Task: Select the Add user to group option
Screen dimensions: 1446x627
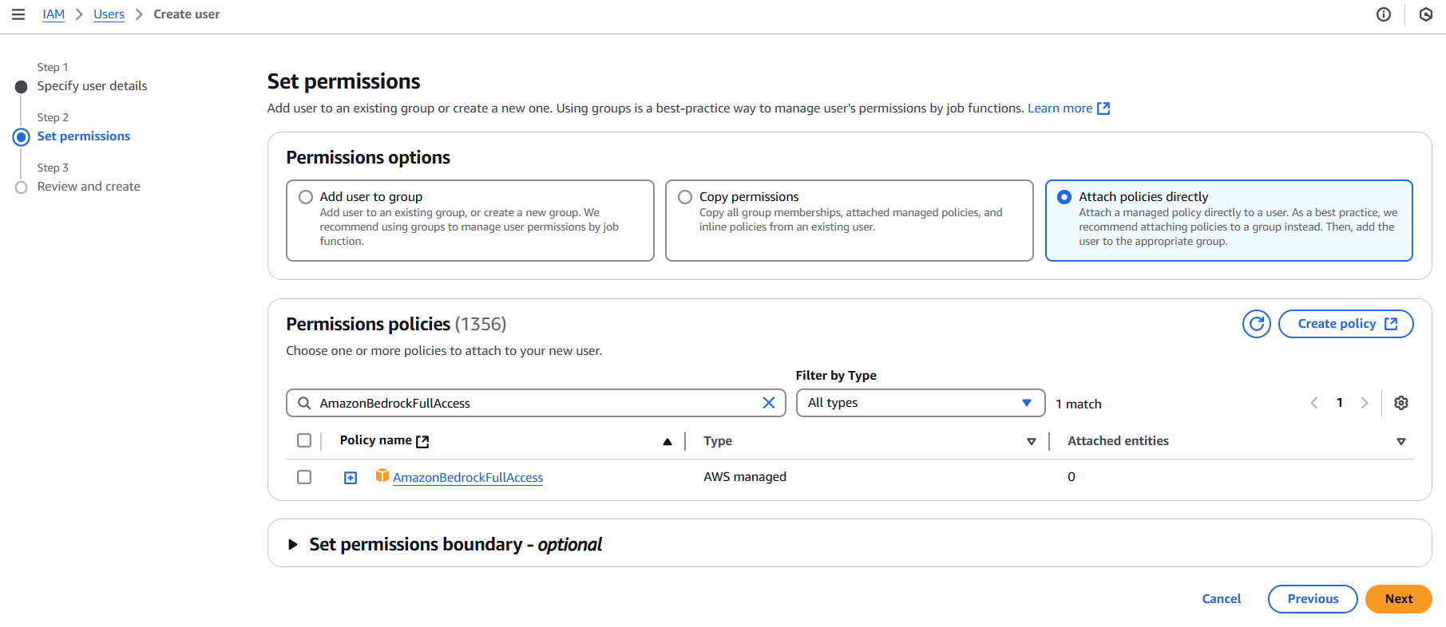Action: coord(306,197)
